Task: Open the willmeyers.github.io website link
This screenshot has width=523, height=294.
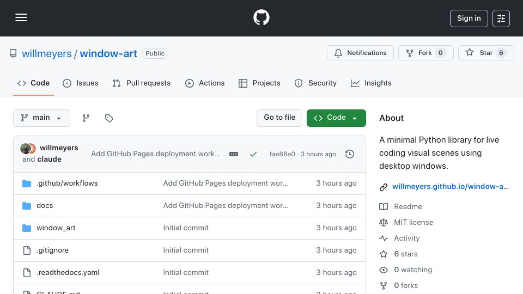Action: click(x=451, y=186)
